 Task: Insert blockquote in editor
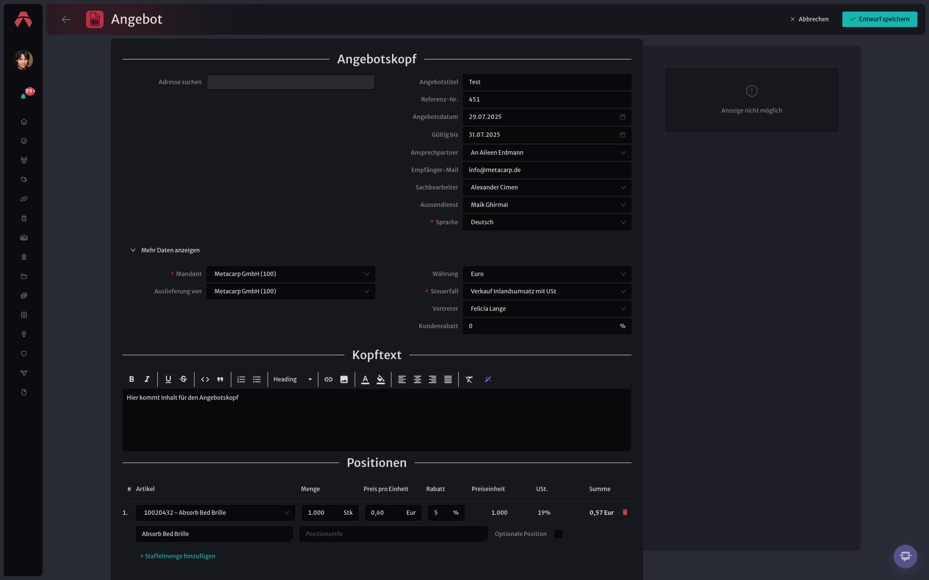(220, 379)
